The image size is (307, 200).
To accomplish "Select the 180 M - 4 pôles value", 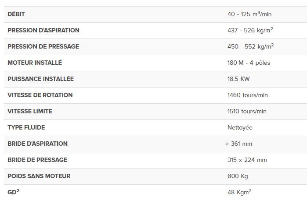I will pyautogui.click(x=249, y=63).
